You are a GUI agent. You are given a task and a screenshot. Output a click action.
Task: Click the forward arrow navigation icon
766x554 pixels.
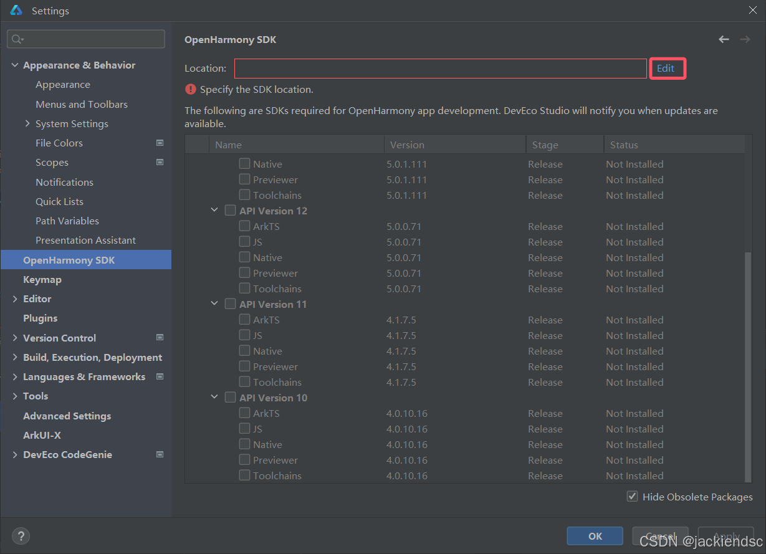point(745,39)
